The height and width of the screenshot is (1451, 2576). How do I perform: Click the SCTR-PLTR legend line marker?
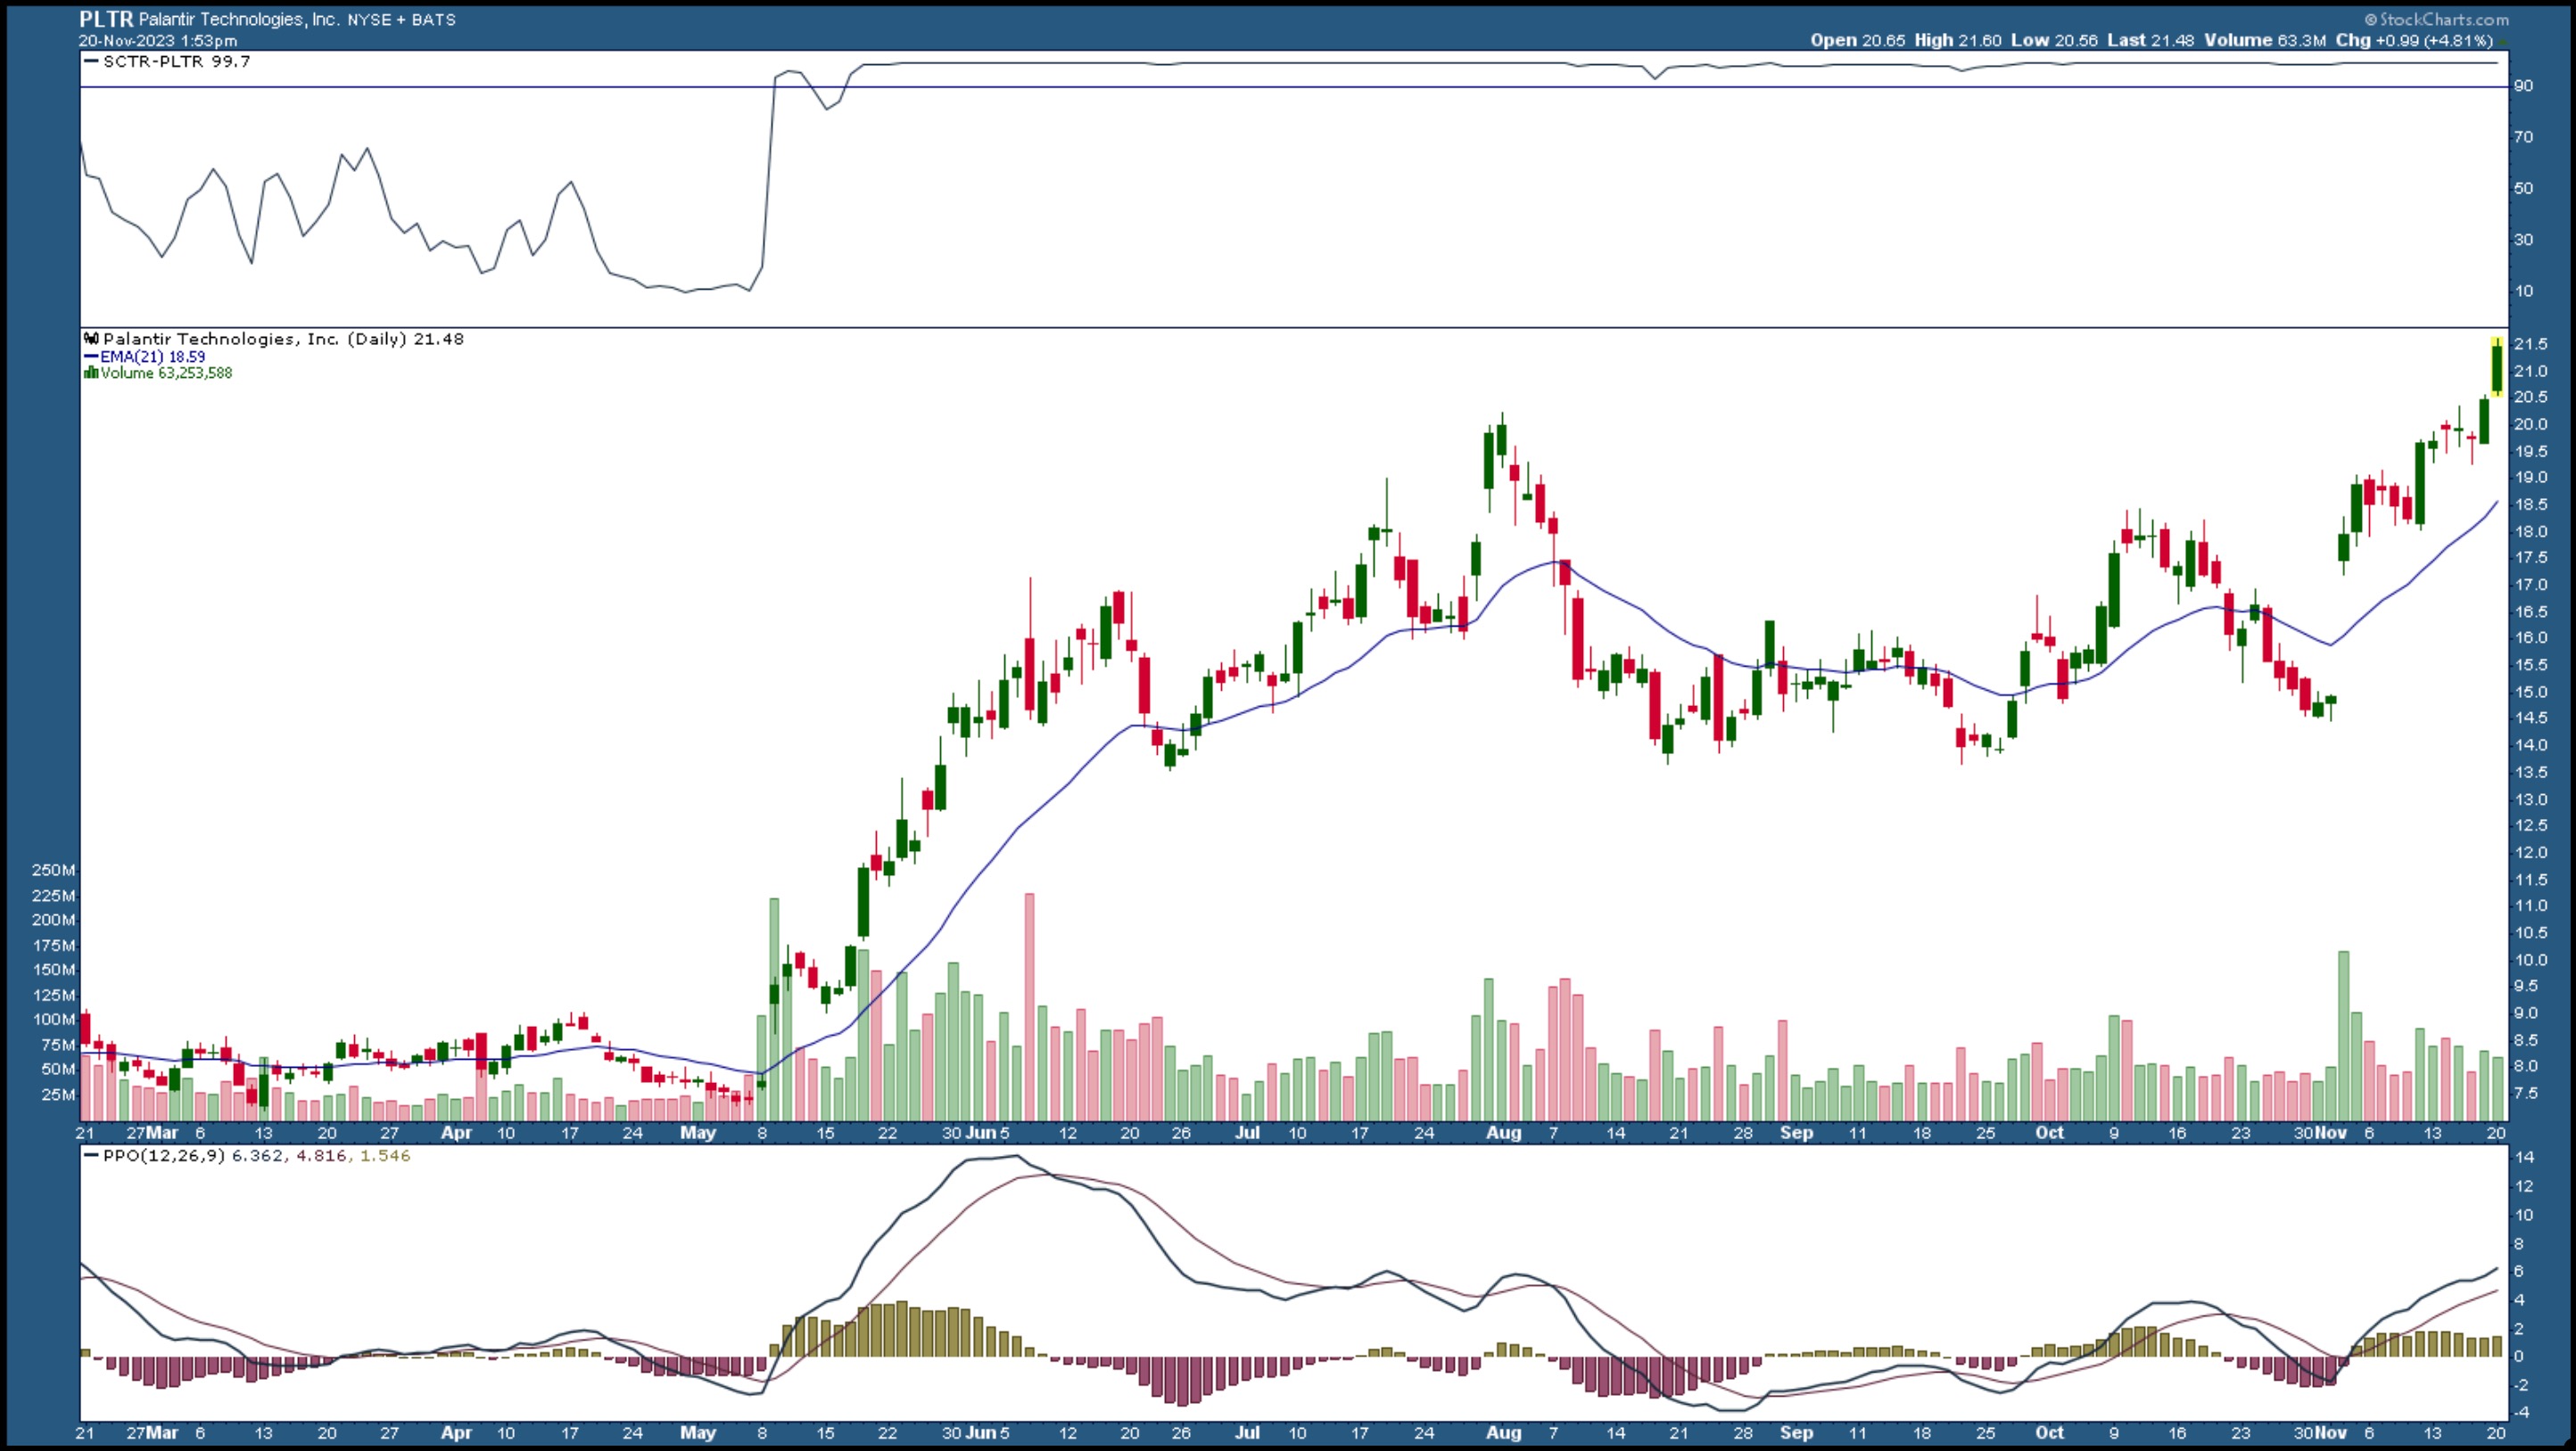pos(91,62)
